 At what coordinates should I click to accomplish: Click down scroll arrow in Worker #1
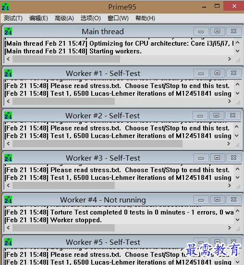237,93
